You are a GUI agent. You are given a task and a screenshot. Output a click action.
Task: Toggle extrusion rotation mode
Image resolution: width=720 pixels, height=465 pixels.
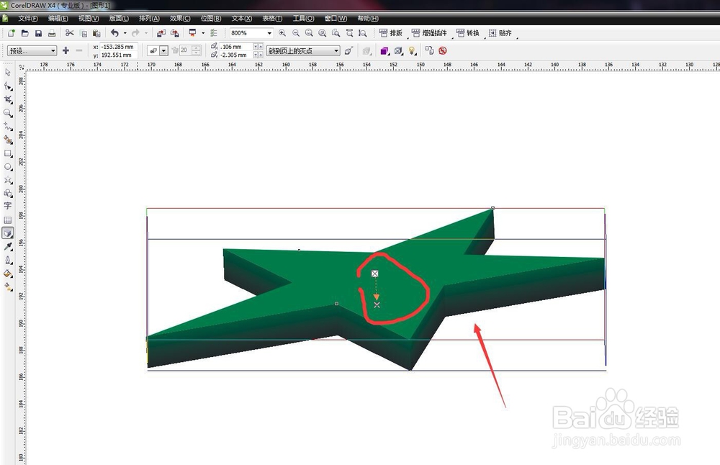point(348,50)
